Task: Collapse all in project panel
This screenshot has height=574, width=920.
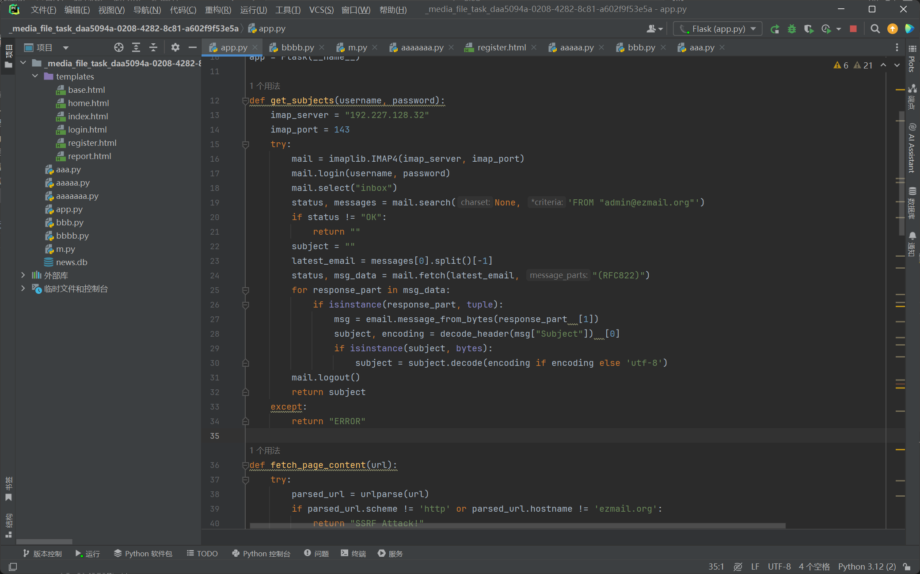Action: (153, 47)
